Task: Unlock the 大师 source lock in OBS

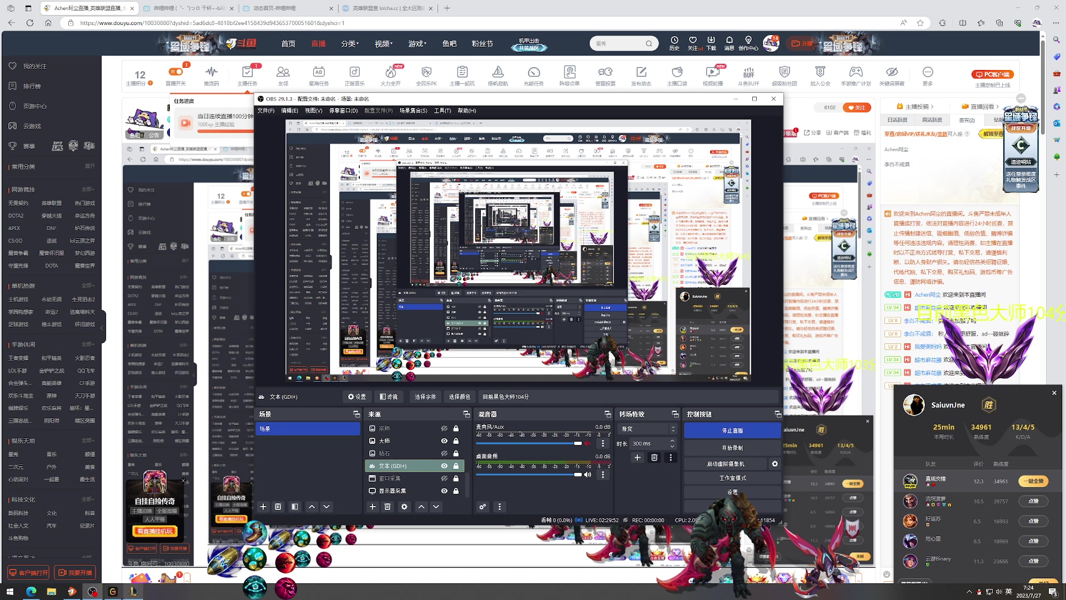Action: [x=456, y=441]
